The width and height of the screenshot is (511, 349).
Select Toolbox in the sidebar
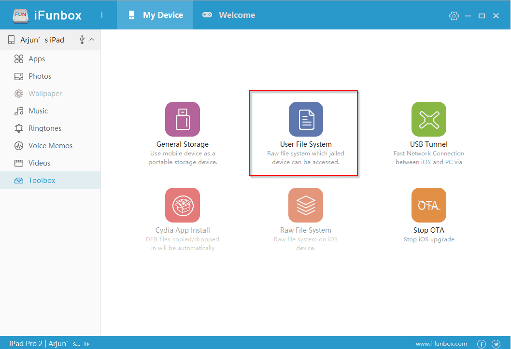[50, 181]
